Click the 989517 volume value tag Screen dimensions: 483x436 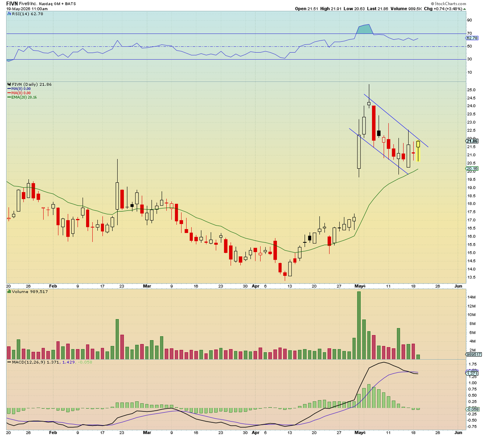tap(473, 355)
